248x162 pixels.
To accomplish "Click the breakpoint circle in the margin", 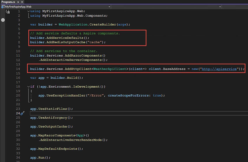I will 3,20.
